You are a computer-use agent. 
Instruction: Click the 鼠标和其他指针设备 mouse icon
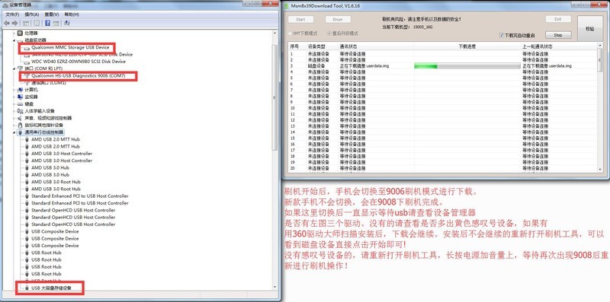coord(21,125)
